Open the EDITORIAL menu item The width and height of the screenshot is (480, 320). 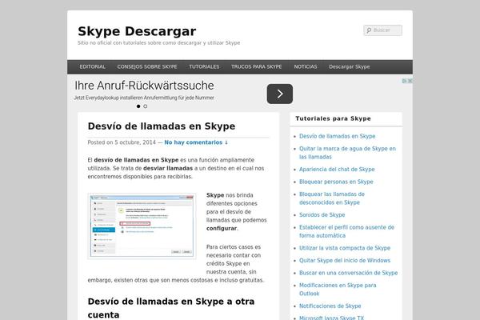(93, 66)
